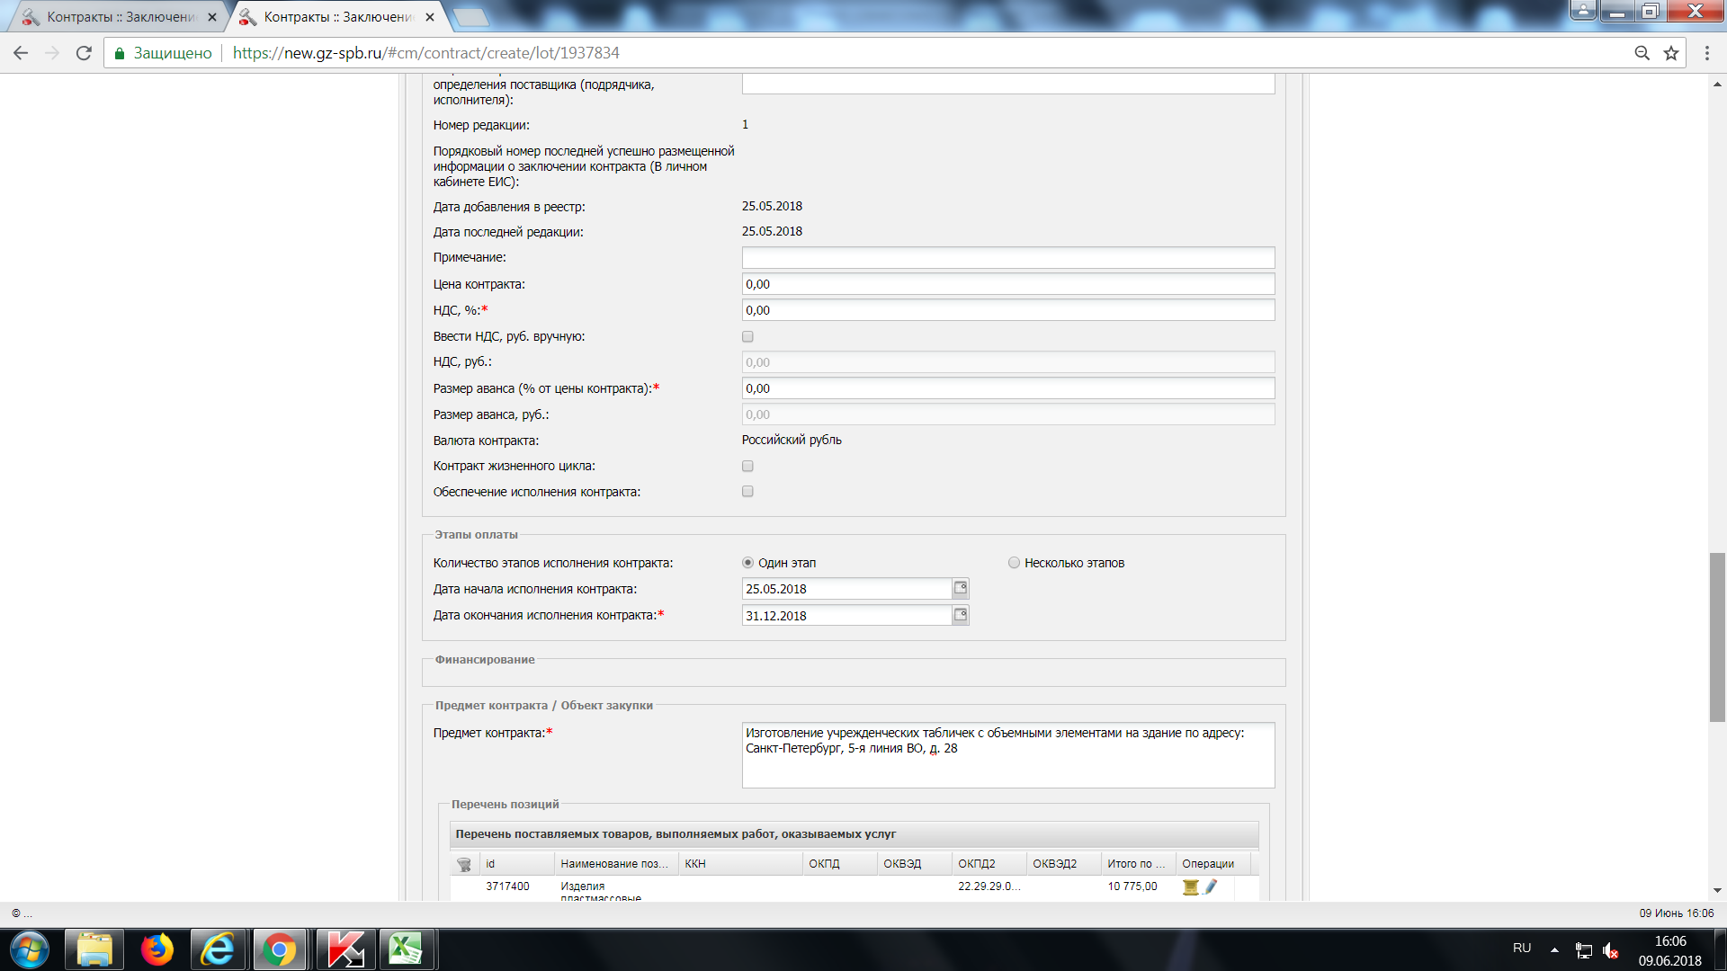Select the 'Один этап' radio option
The height and width of the screenshot is (971, 1727).
tap(747, 563)
